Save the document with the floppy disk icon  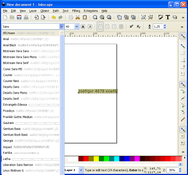tap(19, 17)
